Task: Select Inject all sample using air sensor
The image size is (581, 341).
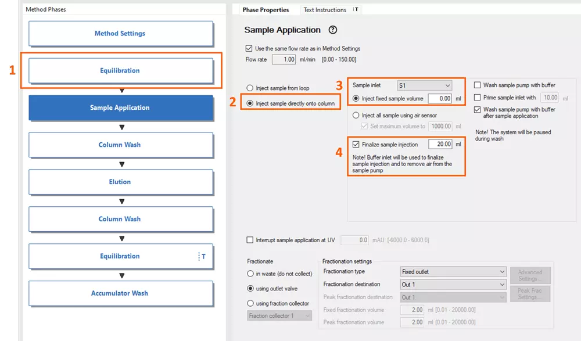Action: pos(356,116)
